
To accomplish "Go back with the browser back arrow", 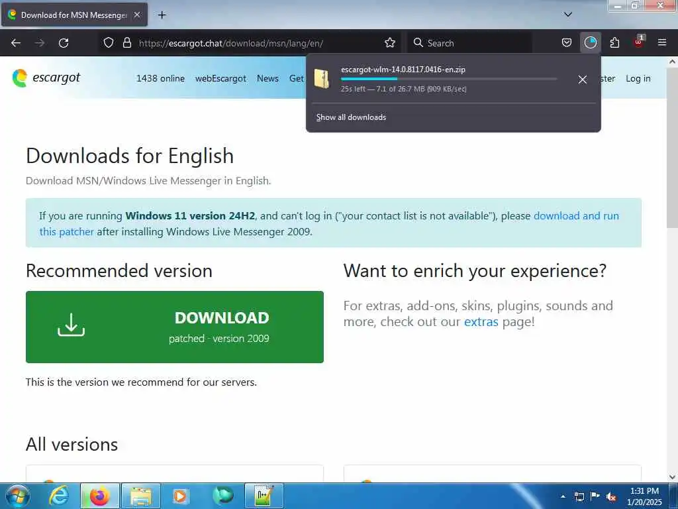I will coord(16,43).
